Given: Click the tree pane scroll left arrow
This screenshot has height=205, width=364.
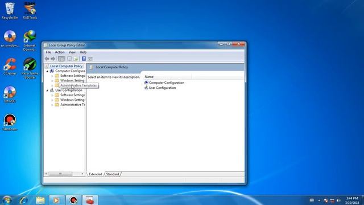Looking at the screenshot, I should point(46,174).
